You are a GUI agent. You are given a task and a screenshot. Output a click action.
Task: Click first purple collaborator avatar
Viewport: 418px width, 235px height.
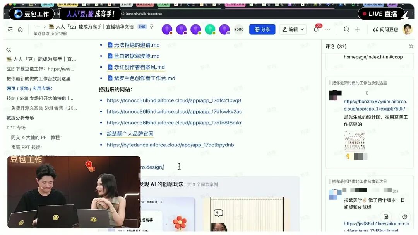point(167,29)
